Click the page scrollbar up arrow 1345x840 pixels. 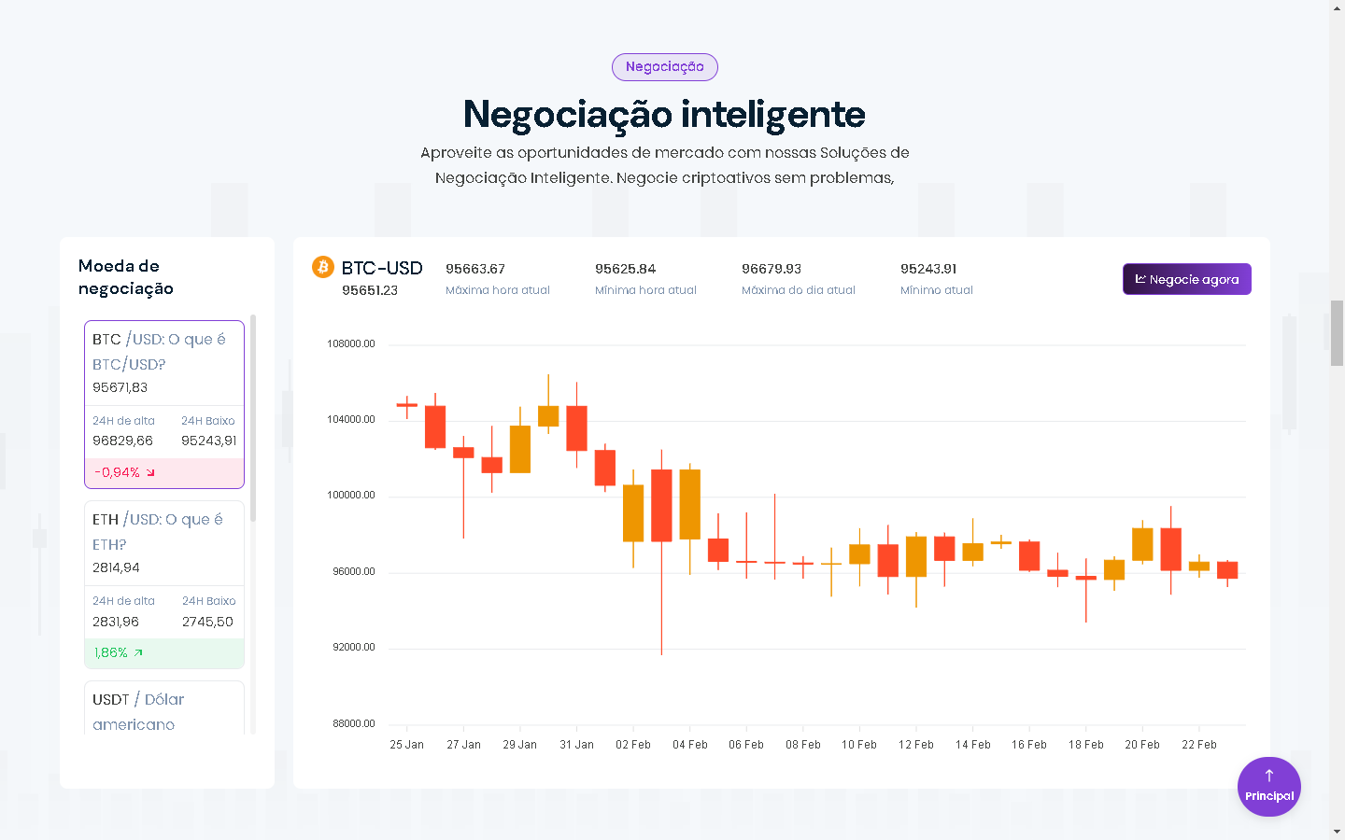tap(1337, 7)
